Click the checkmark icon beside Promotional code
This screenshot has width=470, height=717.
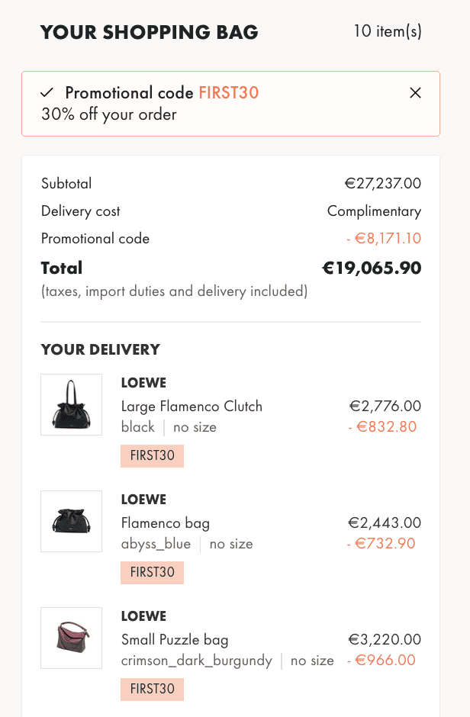click(47, 93)
